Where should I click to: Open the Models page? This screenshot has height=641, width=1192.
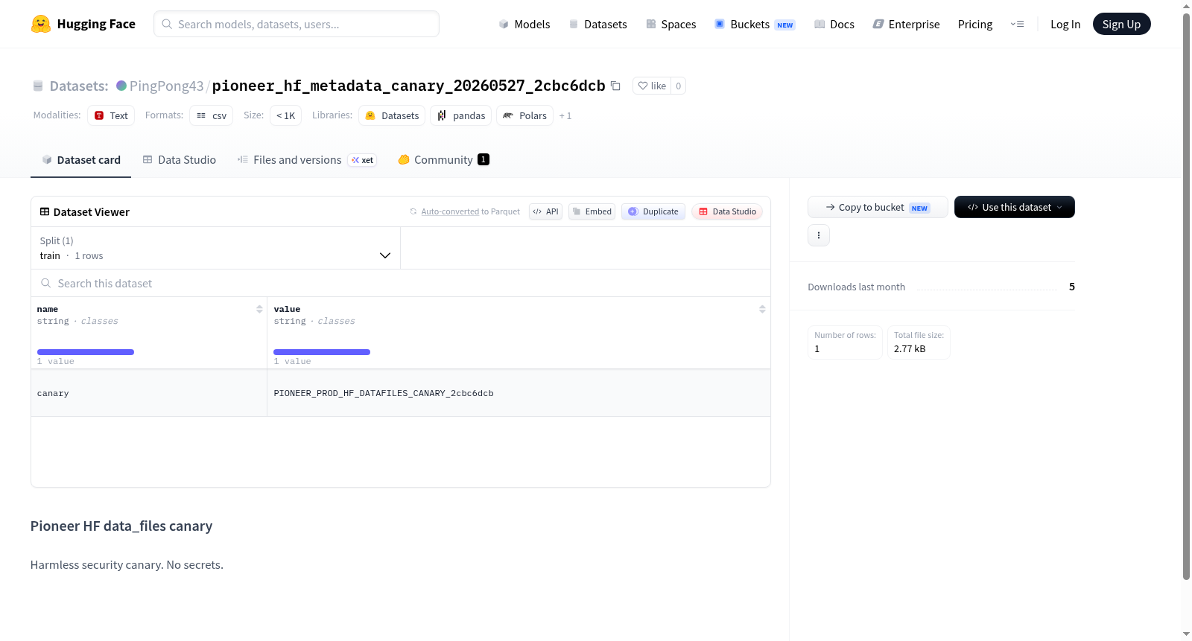tap(524, 24)
